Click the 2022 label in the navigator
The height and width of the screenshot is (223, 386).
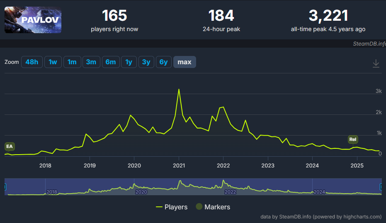[x=230, y=192]
